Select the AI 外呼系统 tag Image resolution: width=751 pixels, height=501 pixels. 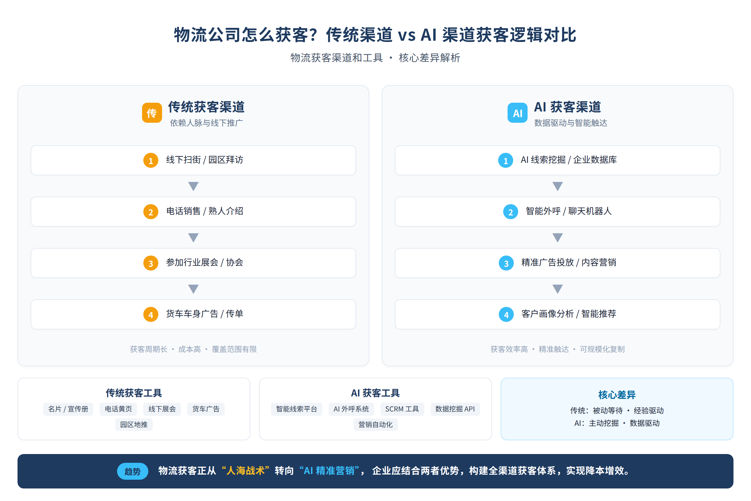[351, 409]
